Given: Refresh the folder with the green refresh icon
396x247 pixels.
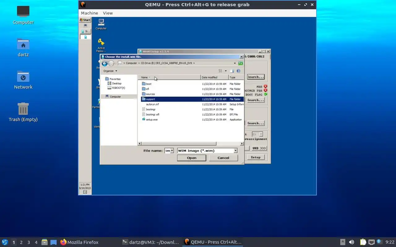Looking at the screenshot, I should click(240, 63).
